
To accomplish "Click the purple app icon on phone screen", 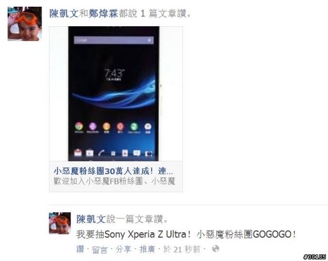I will tap(93, 126).
